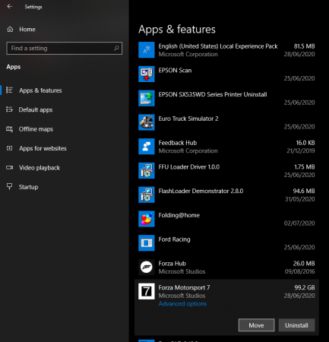The image size is (329, 342).
Task: Click the 99.2 GB size value
Action: [305, 287]
